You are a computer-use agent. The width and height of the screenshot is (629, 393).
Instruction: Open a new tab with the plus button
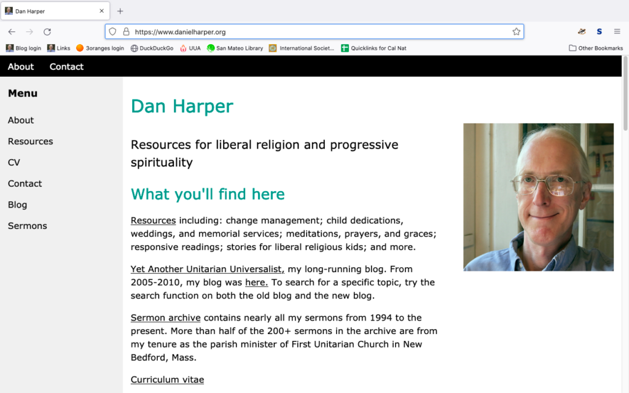[x=120, y=11]
